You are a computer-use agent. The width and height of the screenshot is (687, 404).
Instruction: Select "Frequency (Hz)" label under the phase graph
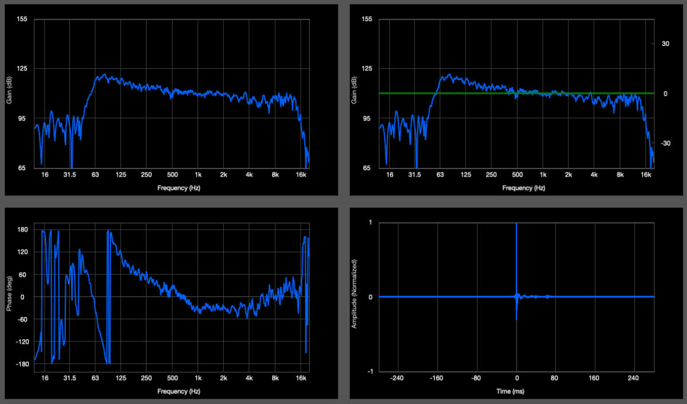[172, 391]
